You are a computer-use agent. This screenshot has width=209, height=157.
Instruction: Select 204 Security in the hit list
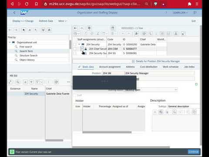(31, 94)
